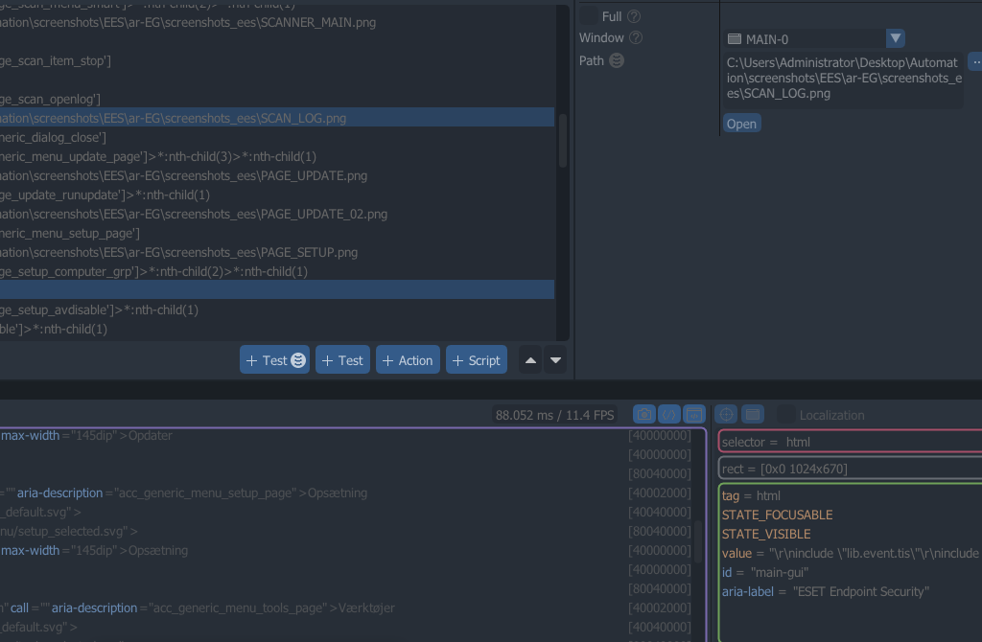This screenshot has height=642, width=982.
Task: Browse for path with ellipsis button
Action: tap(975, 60)
